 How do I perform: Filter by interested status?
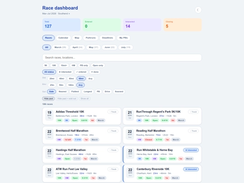(65, 72)
